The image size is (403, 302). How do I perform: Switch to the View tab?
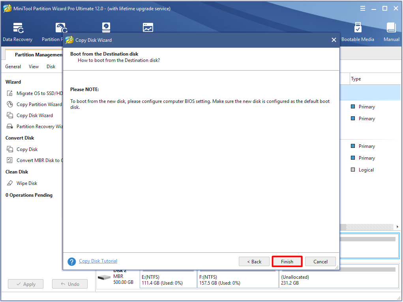point(33,66)
